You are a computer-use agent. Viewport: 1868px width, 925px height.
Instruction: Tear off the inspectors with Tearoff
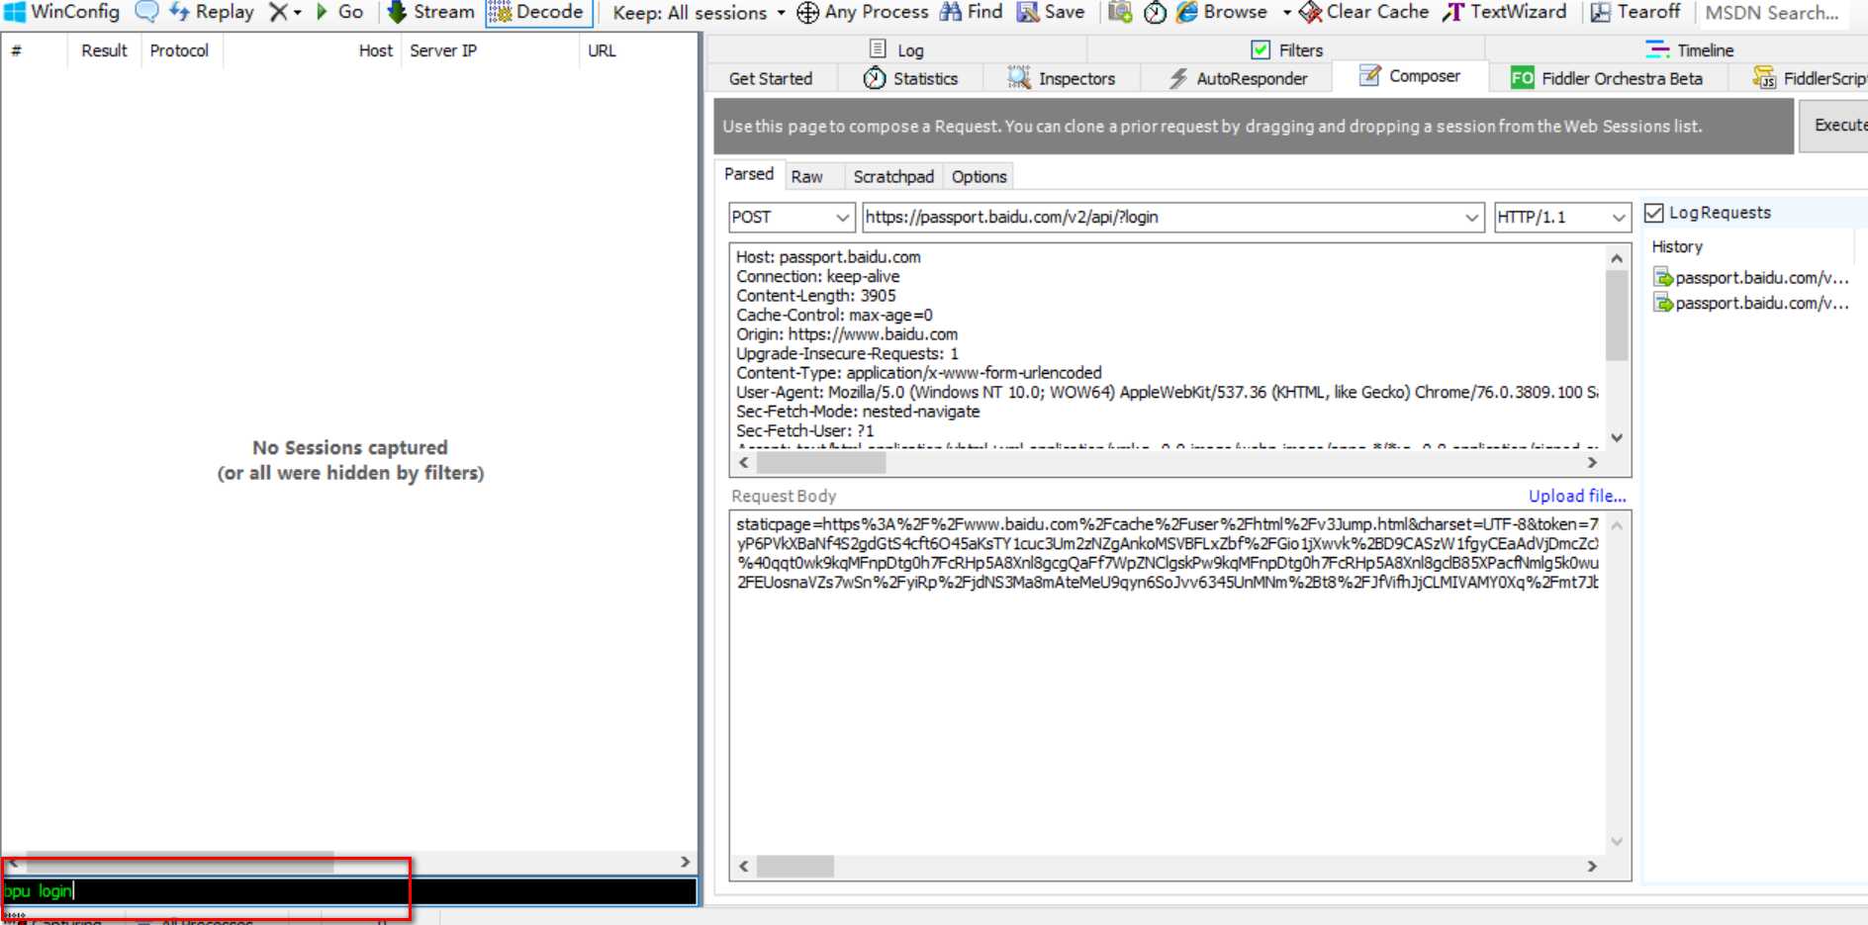(1635, 12)
